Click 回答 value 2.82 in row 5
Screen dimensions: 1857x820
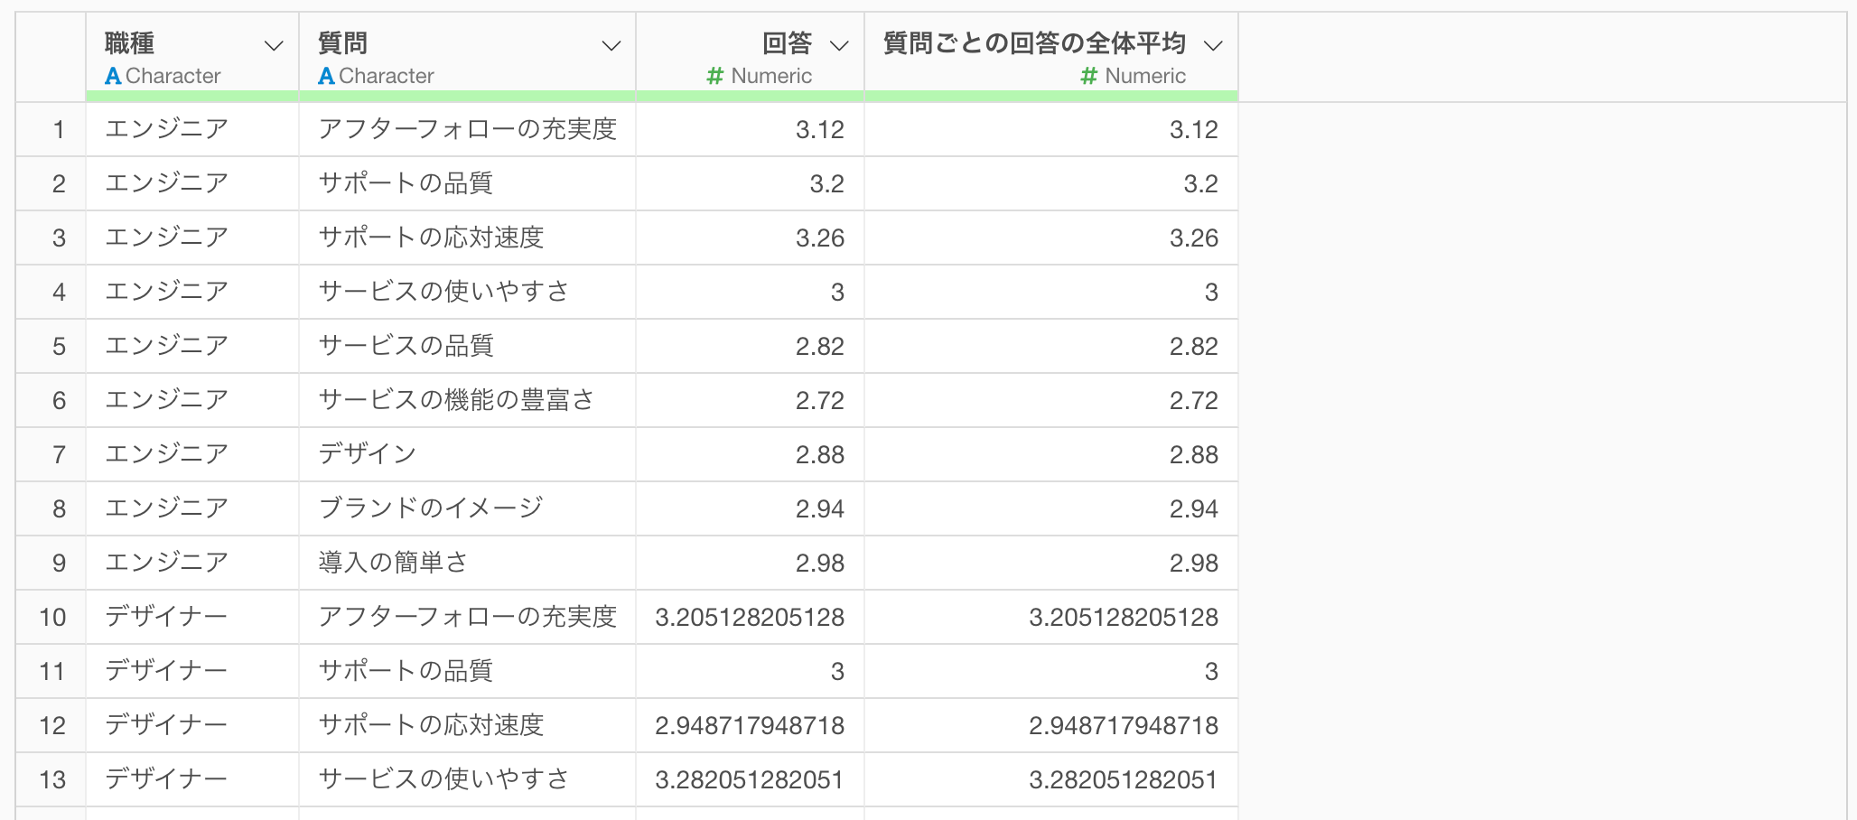click(820, 346)
